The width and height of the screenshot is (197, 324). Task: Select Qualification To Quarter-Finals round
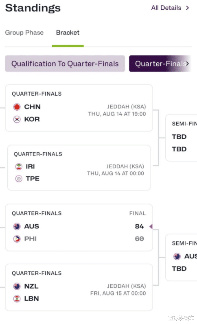[65, 63]
